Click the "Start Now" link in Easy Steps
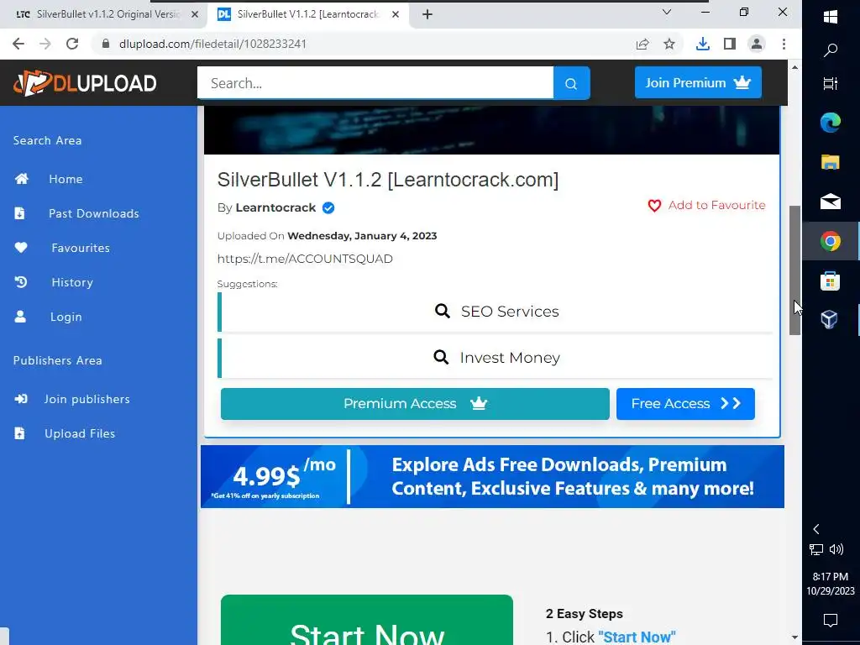The width and height of the screenshot is (860, 645). coord(637,637)
